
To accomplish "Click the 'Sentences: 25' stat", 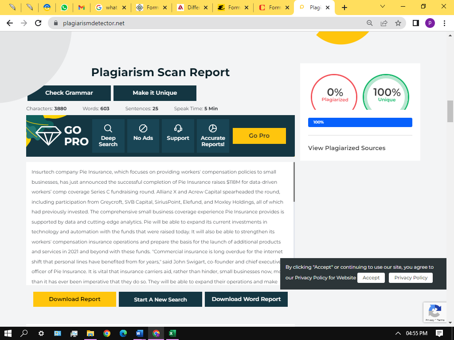I will coord(141,109).
